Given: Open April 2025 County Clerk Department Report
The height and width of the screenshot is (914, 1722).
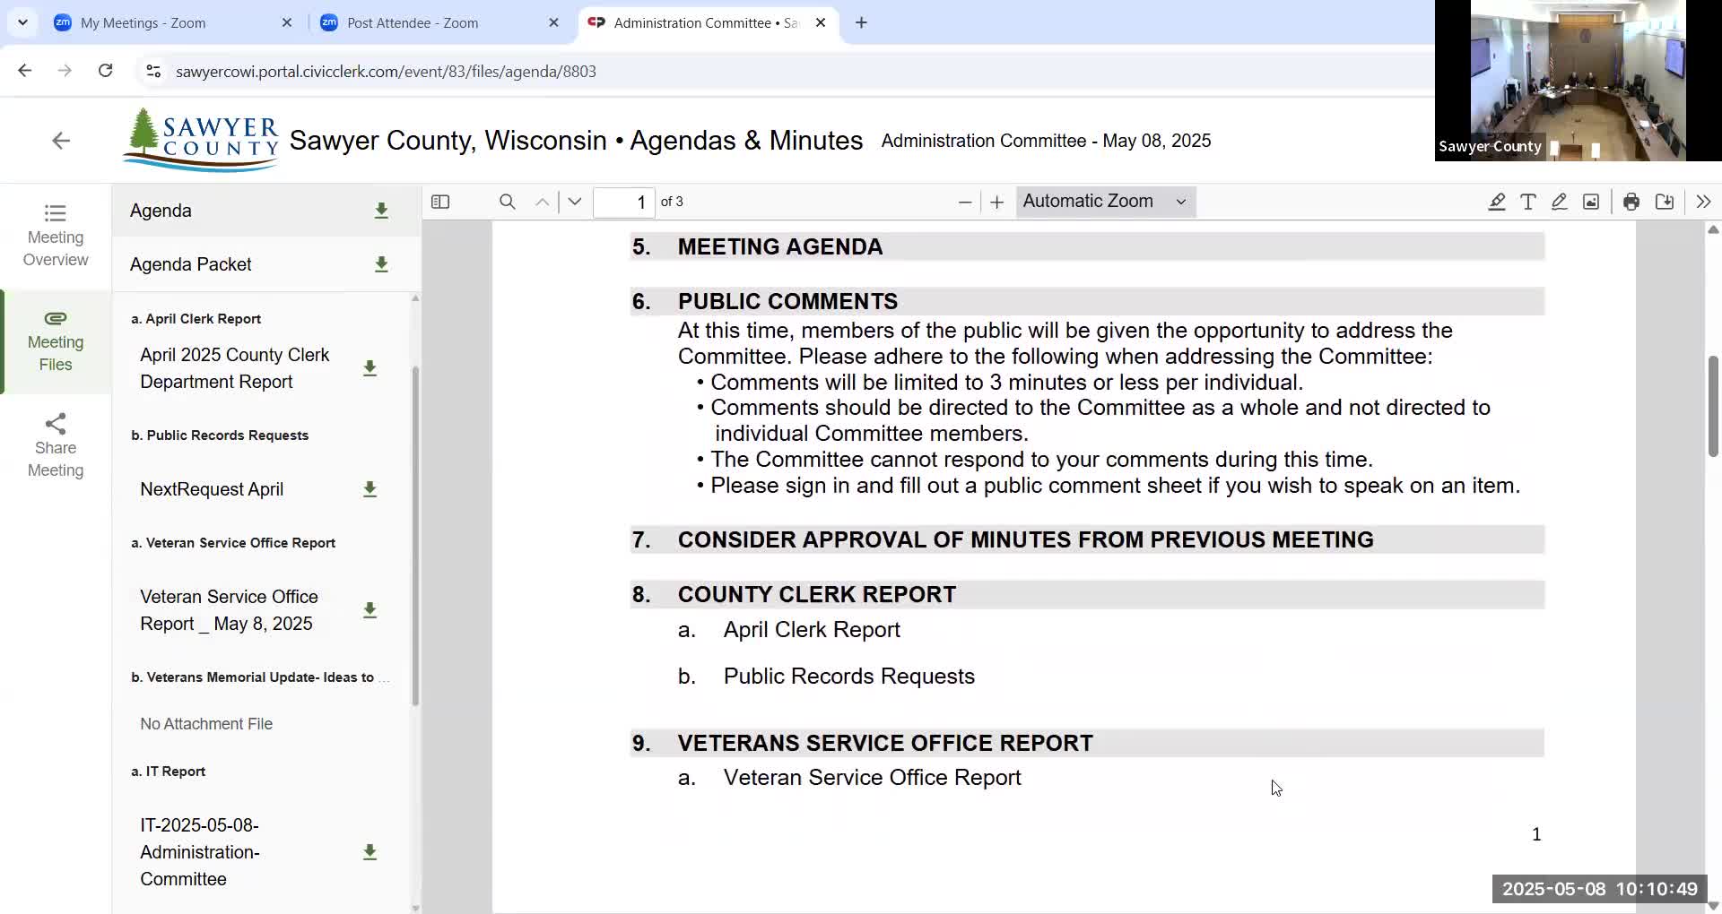Looking at the screenshot, I should tap(235, 368).
